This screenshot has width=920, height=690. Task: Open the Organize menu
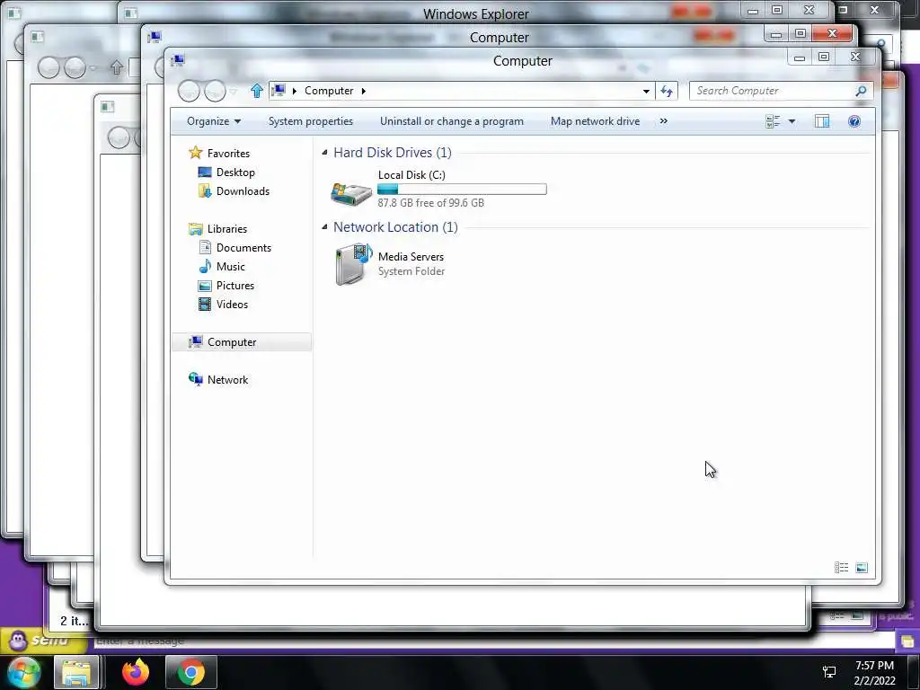tap(214, 121)
